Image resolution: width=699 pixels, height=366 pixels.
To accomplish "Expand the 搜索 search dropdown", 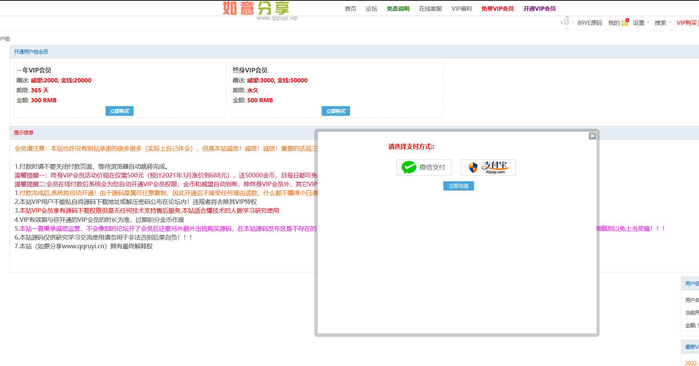I will point(663,23).
